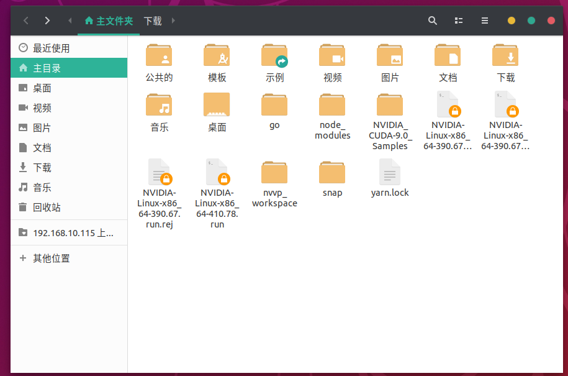Select the yarn.lock file icon
Viewport: 568px width, 376px height.
click(x=390, y=172)
